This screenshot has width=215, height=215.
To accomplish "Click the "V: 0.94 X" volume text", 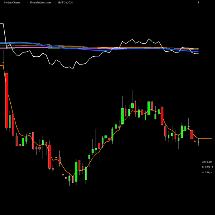I will point(207,167).
